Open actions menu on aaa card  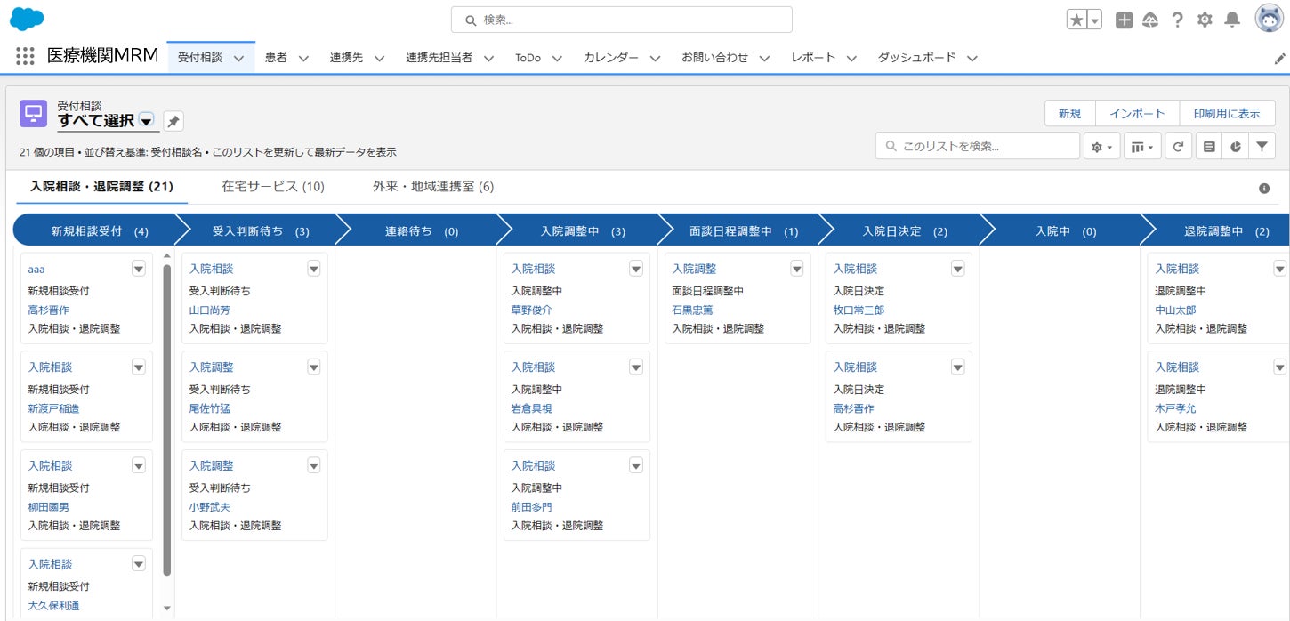point(139,269)
